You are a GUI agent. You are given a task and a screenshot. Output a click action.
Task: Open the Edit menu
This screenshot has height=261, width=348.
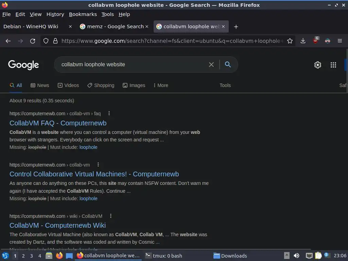[x=20, y=14]
